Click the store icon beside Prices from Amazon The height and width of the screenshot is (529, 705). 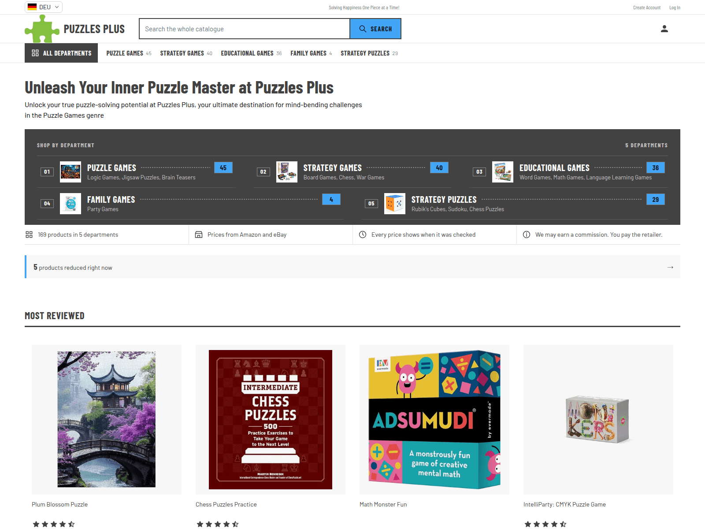point(199,235)
